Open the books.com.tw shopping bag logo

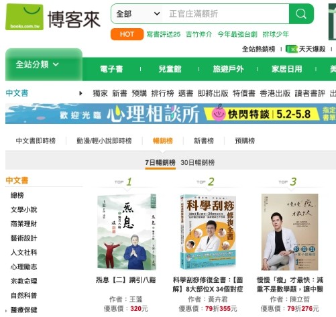point(24,17)
